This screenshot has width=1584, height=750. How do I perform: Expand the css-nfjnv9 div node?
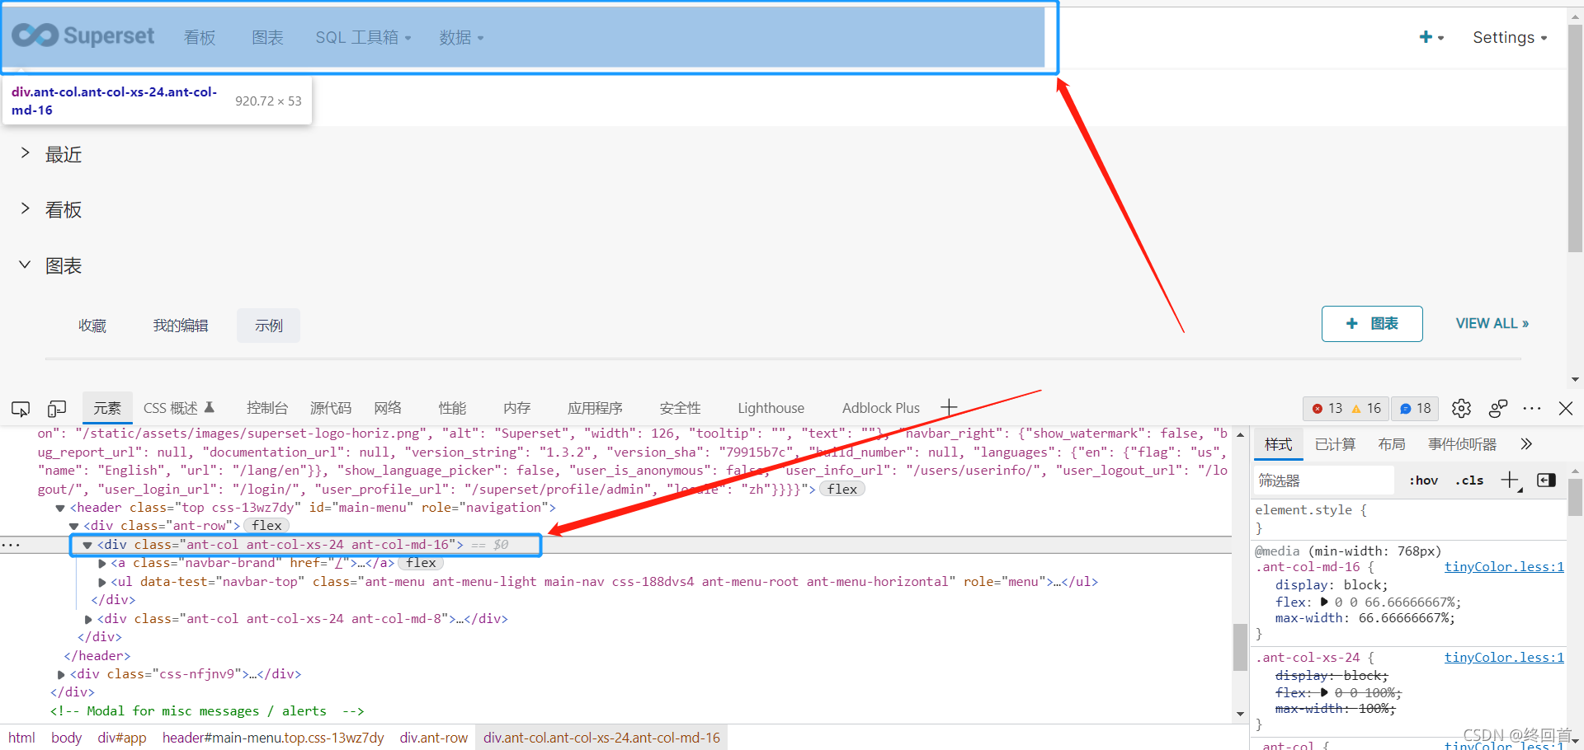pos(61,674)
